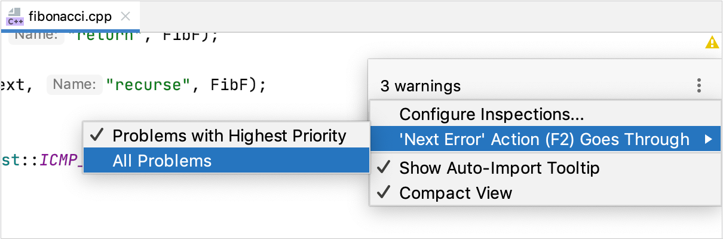Expand the submenu arrow beside Goes Through
This screenshot has width=723, height=240.
(708, 140)
